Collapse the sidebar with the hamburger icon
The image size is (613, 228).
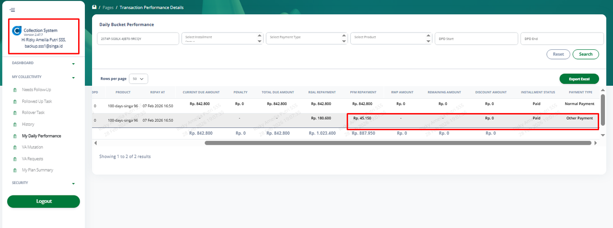coord(12,10)
